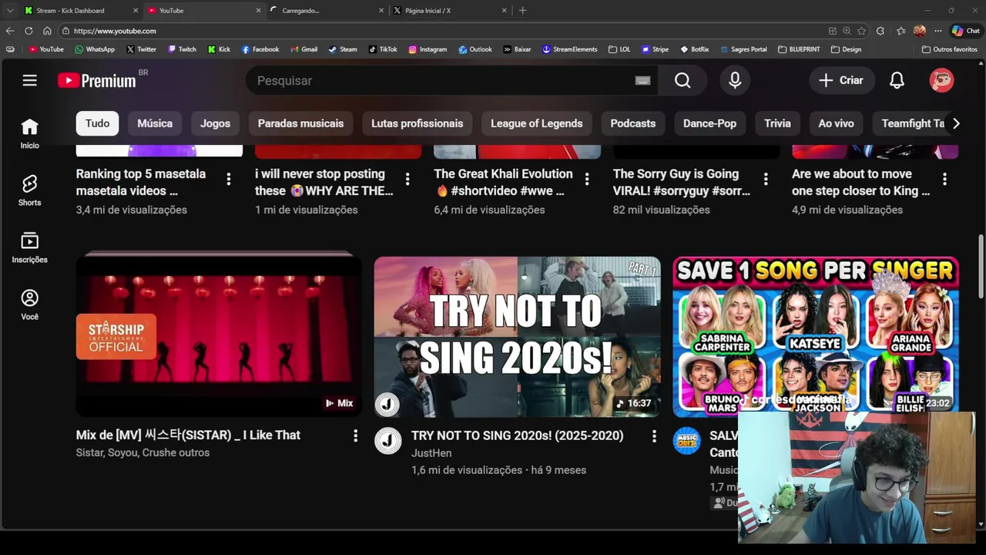The image size is (986, 555).
Task: Open the LOL bookmarks folder
Action: (x=619, y=49)
